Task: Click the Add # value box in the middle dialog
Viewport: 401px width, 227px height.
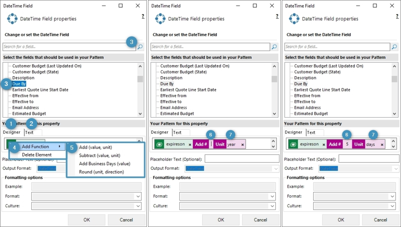Action: click(x=211, y=144)
